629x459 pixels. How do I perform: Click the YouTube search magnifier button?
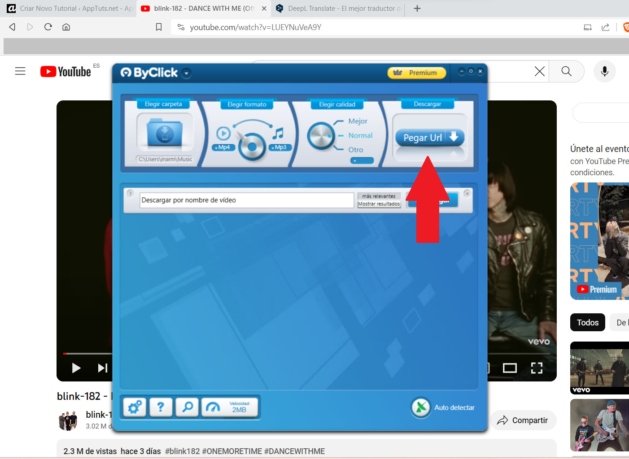[x=567, y=71]
